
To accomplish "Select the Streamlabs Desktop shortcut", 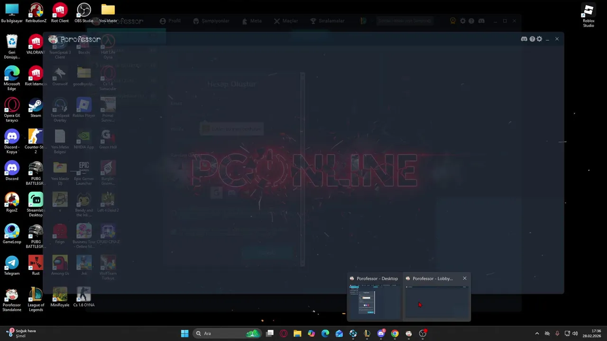I will [36, 205].
